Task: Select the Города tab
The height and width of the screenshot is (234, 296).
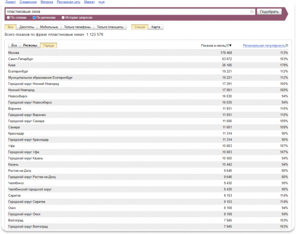Action: coord(49,45)
